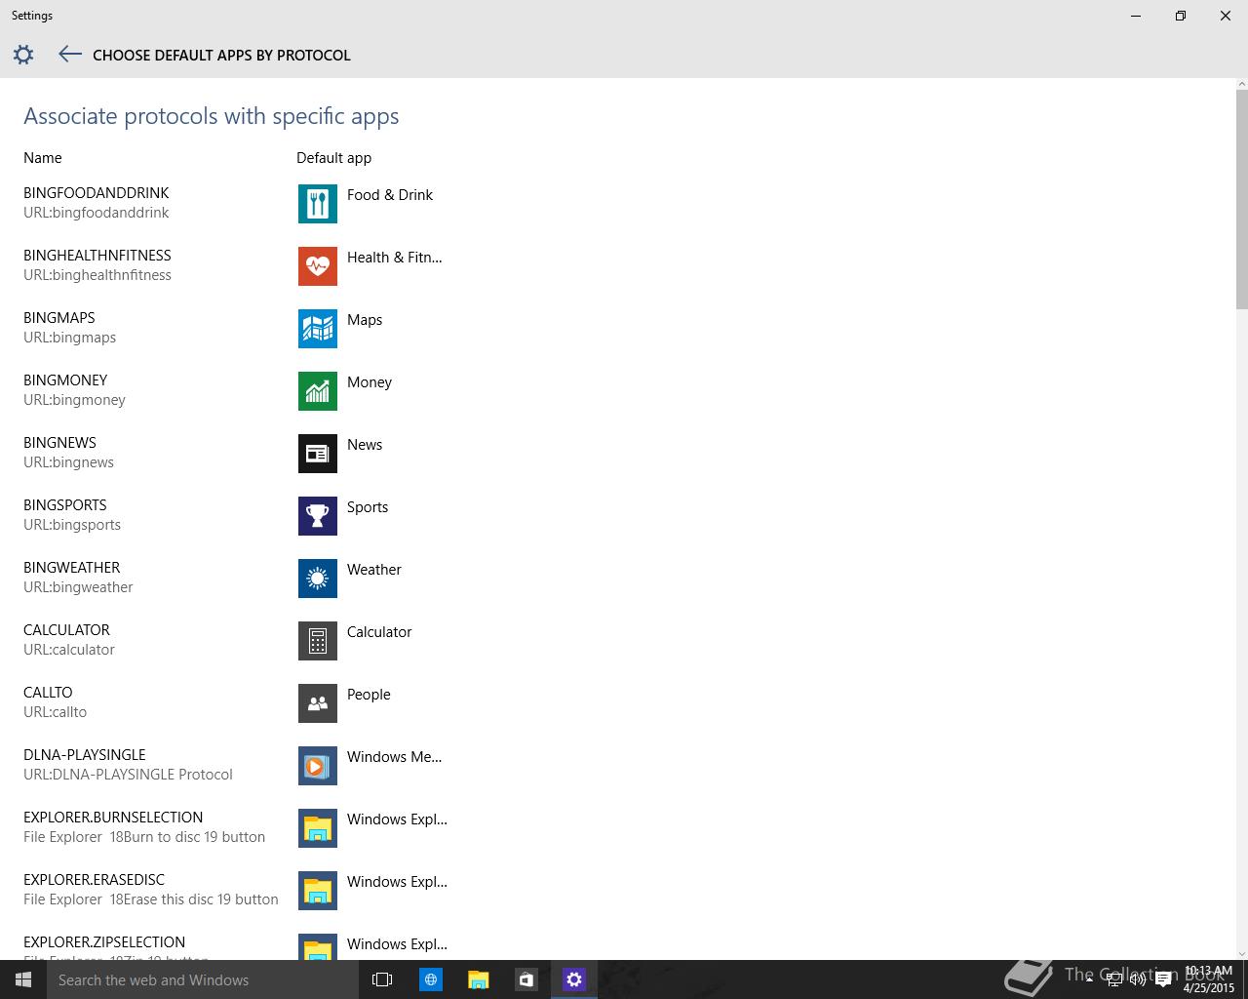Select the BINGFOODANDDRINK protocol name
This screenshot has height=999, width=1248.
click(97, 193)
